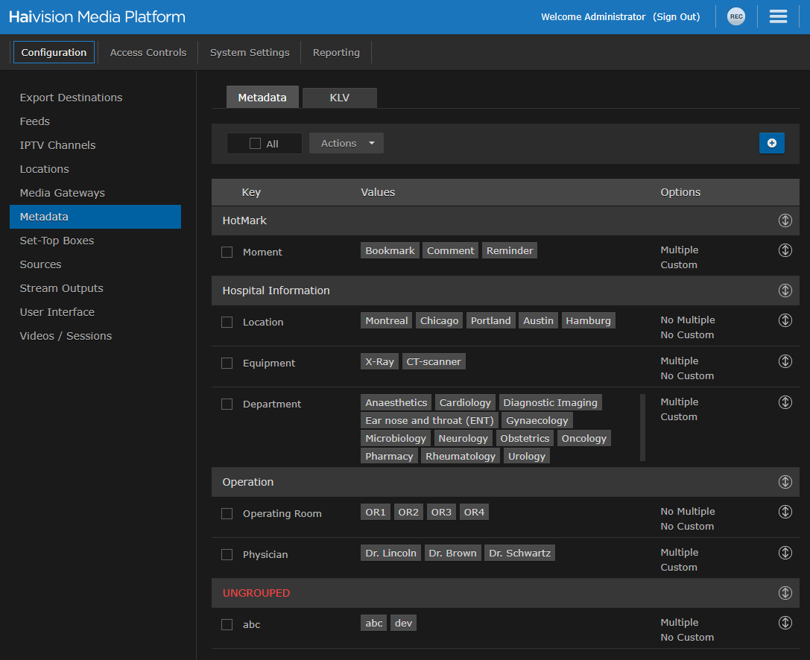Check the checkbox beside the abc row

tap(227, 624)
